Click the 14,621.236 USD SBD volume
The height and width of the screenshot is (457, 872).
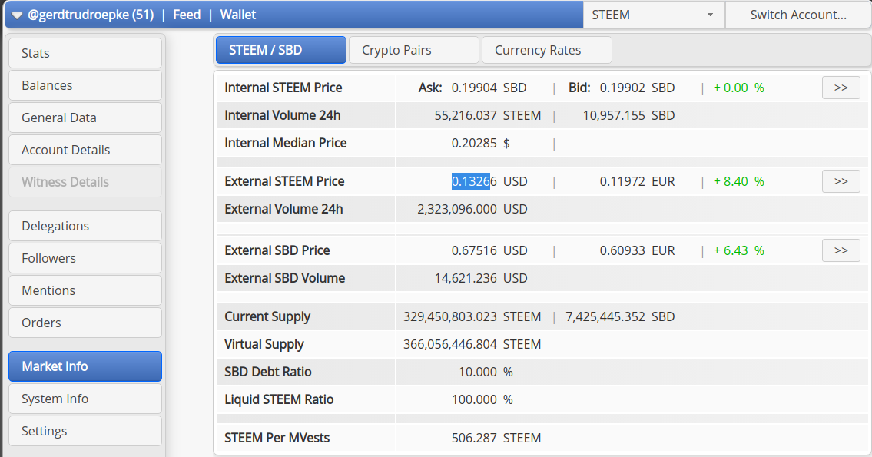pos(481,278)
